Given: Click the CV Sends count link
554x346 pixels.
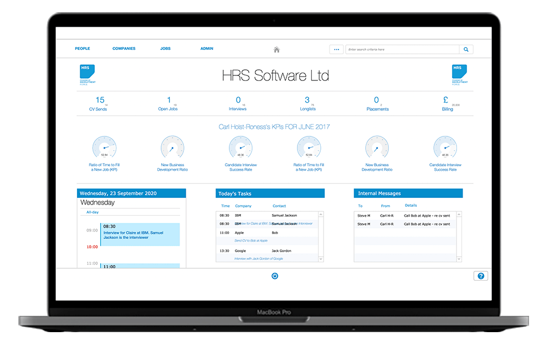Looking at the screenshot, I should point(100,100).
